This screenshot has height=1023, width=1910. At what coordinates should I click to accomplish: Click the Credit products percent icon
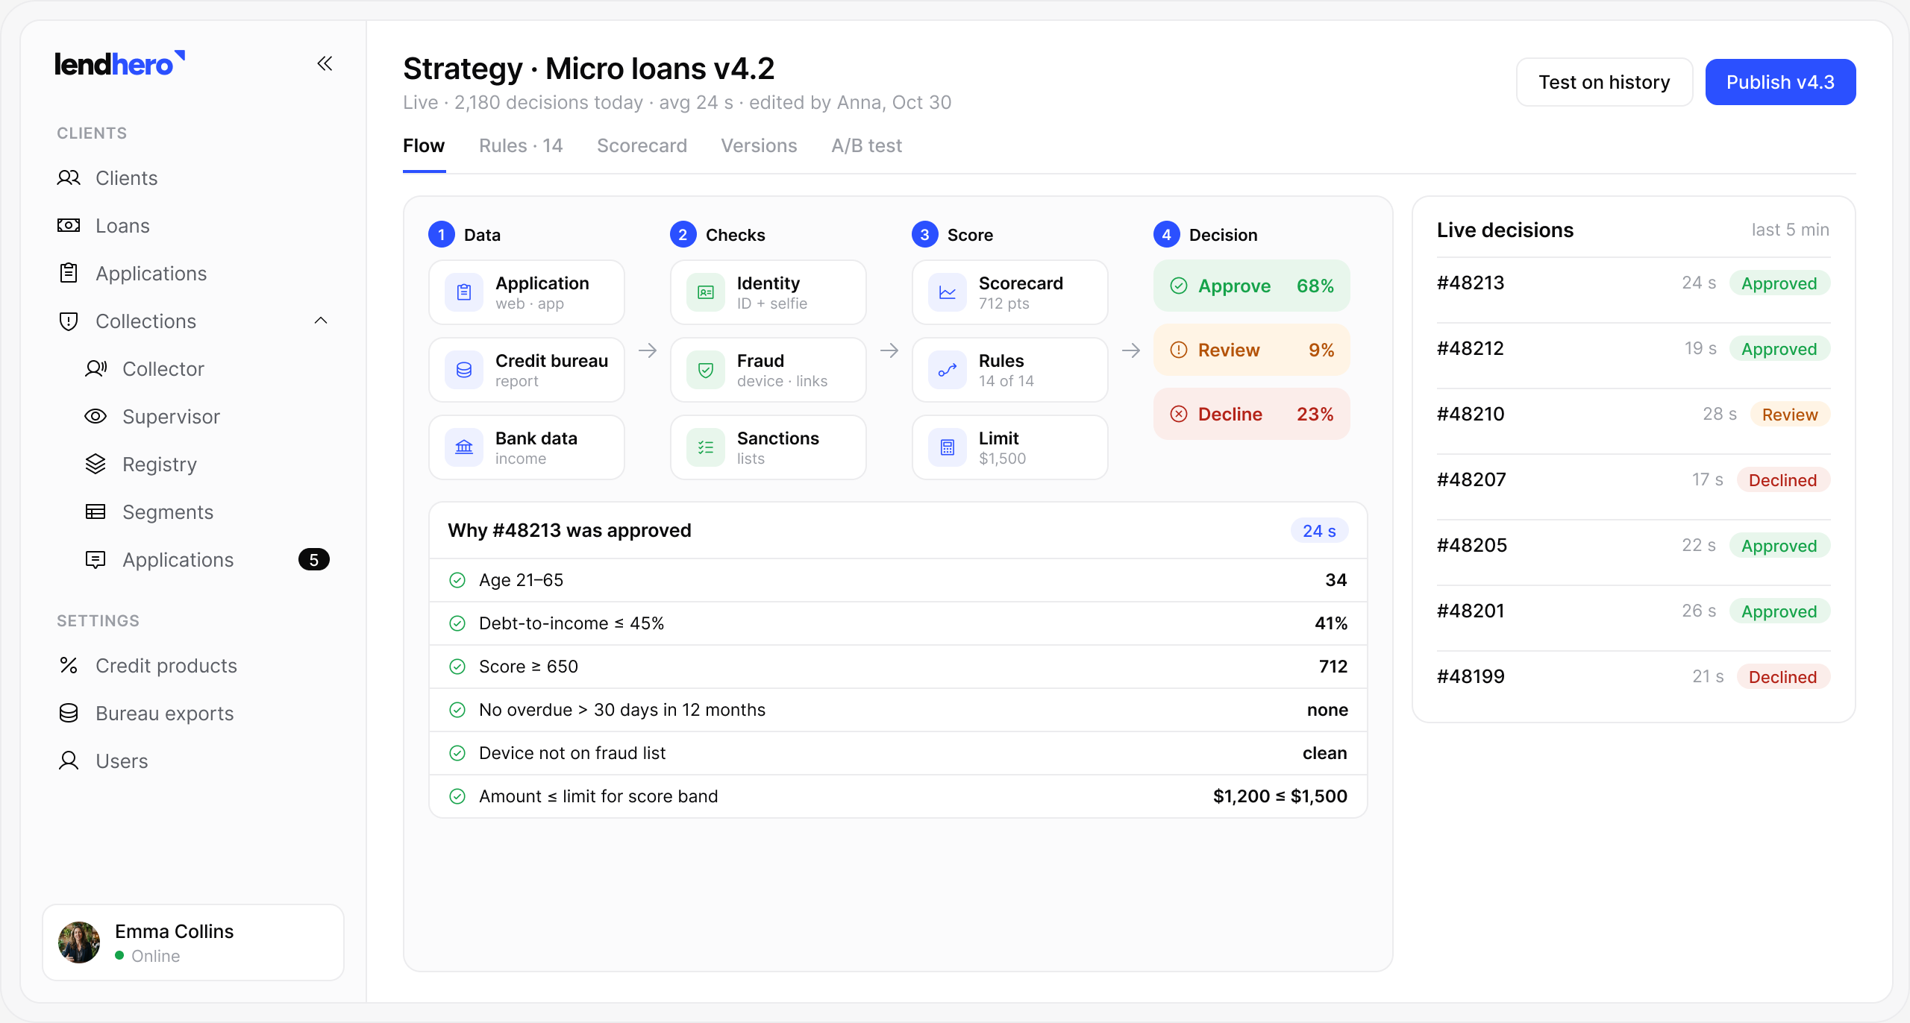tap(69, 666)
